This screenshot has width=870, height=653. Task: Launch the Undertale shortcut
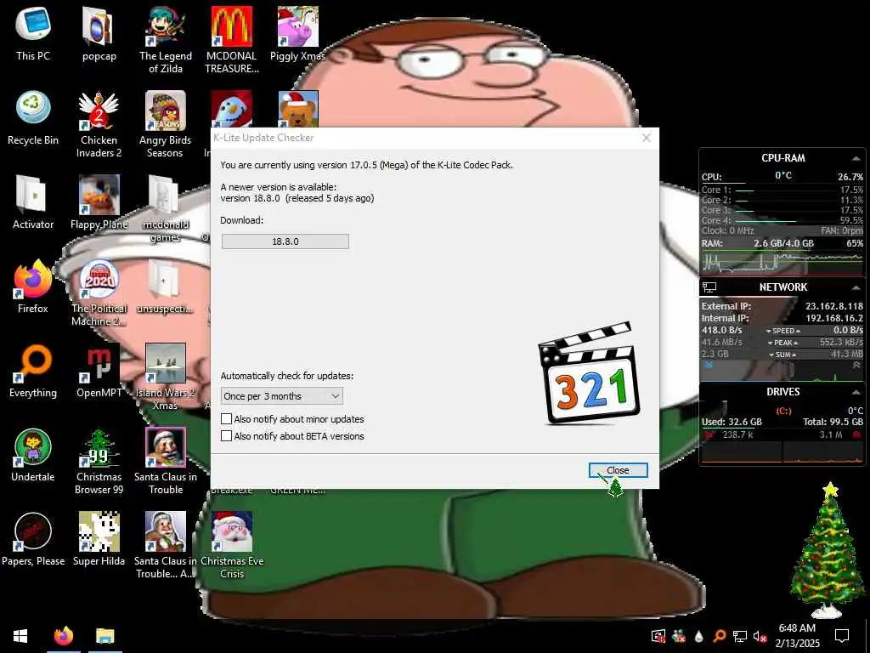point(33,456)
